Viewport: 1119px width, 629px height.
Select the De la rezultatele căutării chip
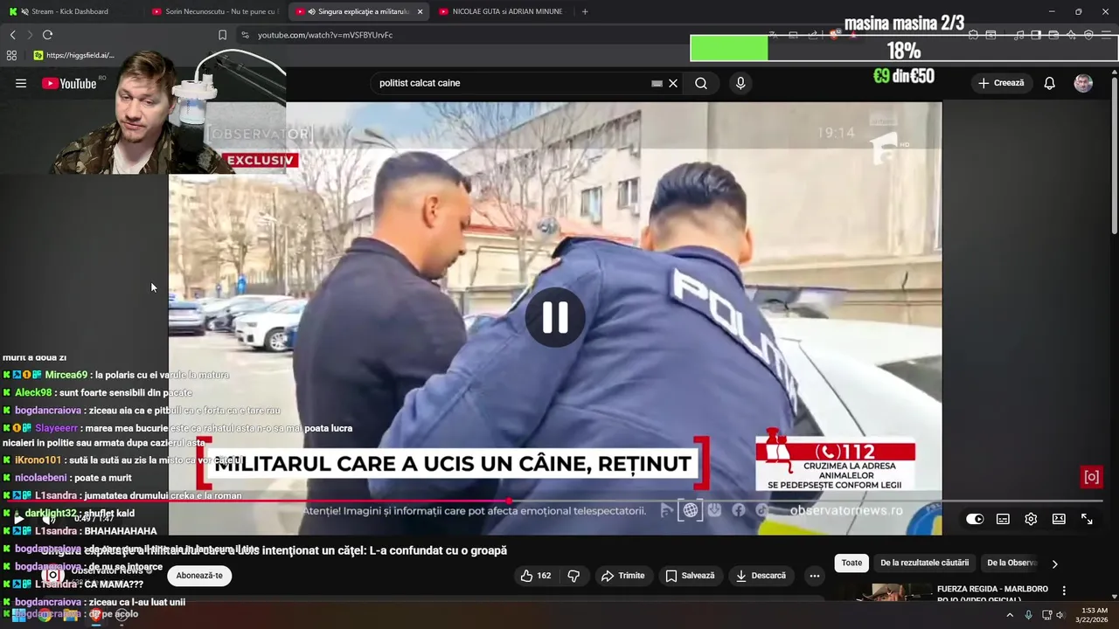(924, 563)
